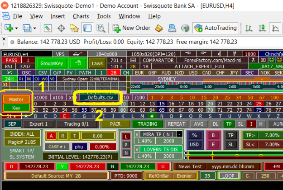Expand the New Chart dropdown arrow
283x190 pixels.
pyautogui.click(x=16, y=28)
